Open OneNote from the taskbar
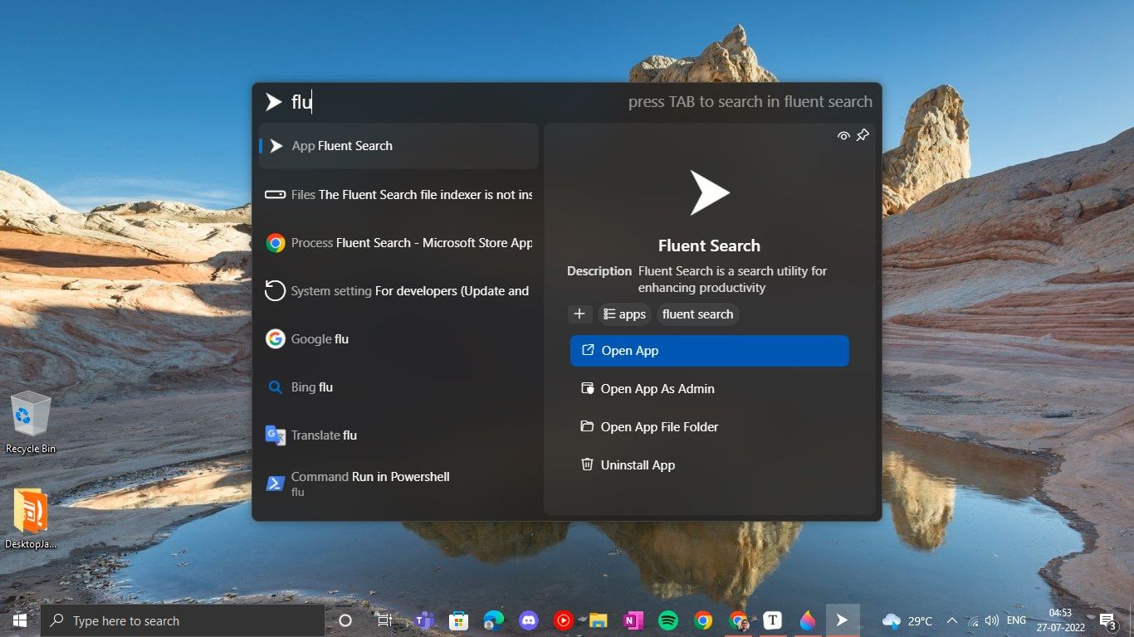The height and width of the screenshot is (637, 1134). 633,620
